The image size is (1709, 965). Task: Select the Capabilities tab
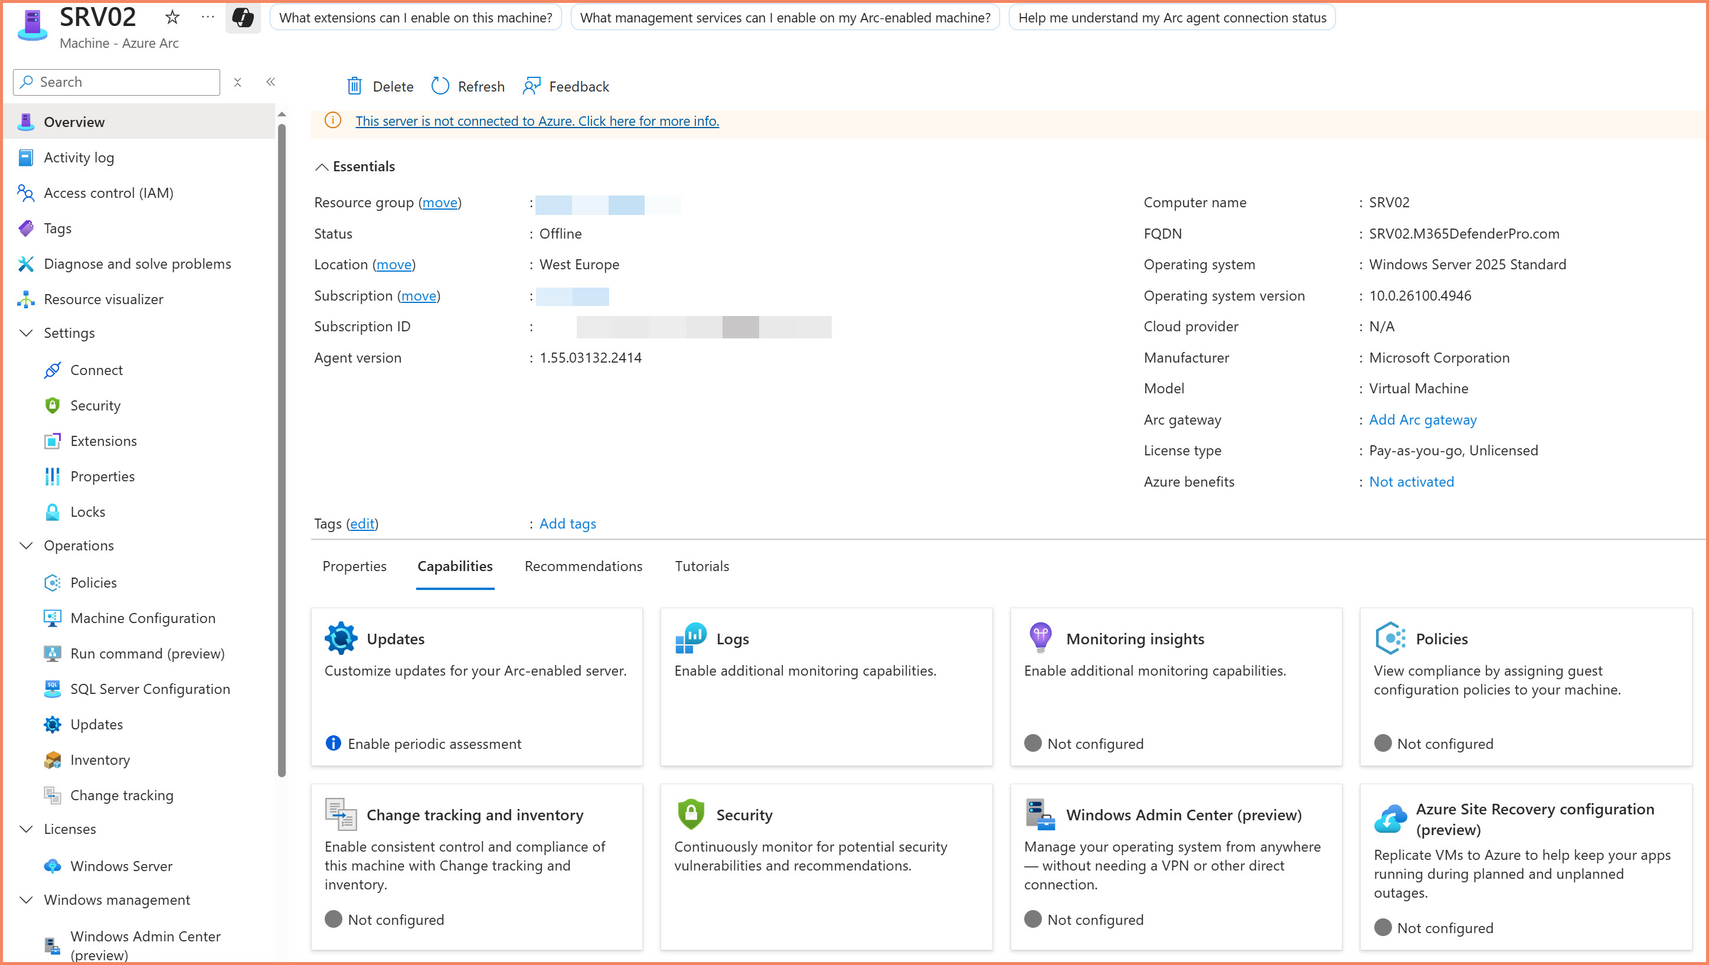pyautogui.click(x=455, y=567)
